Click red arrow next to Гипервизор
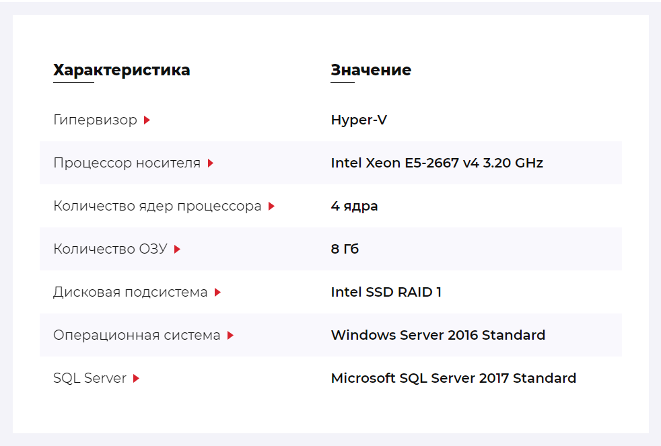 point(147,120)
